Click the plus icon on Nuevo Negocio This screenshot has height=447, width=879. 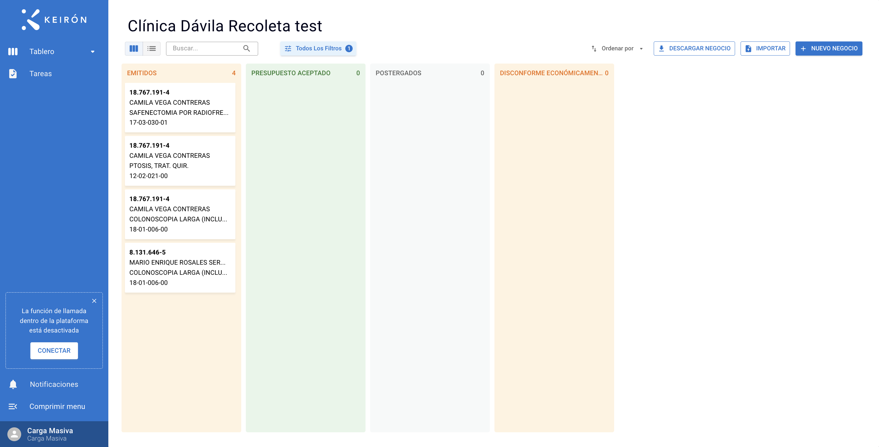(x=803, y=49)
